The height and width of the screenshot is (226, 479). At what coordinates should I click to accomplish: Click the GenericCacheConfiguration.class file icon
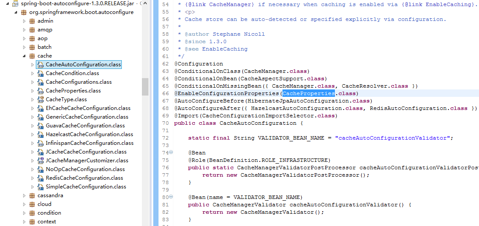tap(40, 117)
